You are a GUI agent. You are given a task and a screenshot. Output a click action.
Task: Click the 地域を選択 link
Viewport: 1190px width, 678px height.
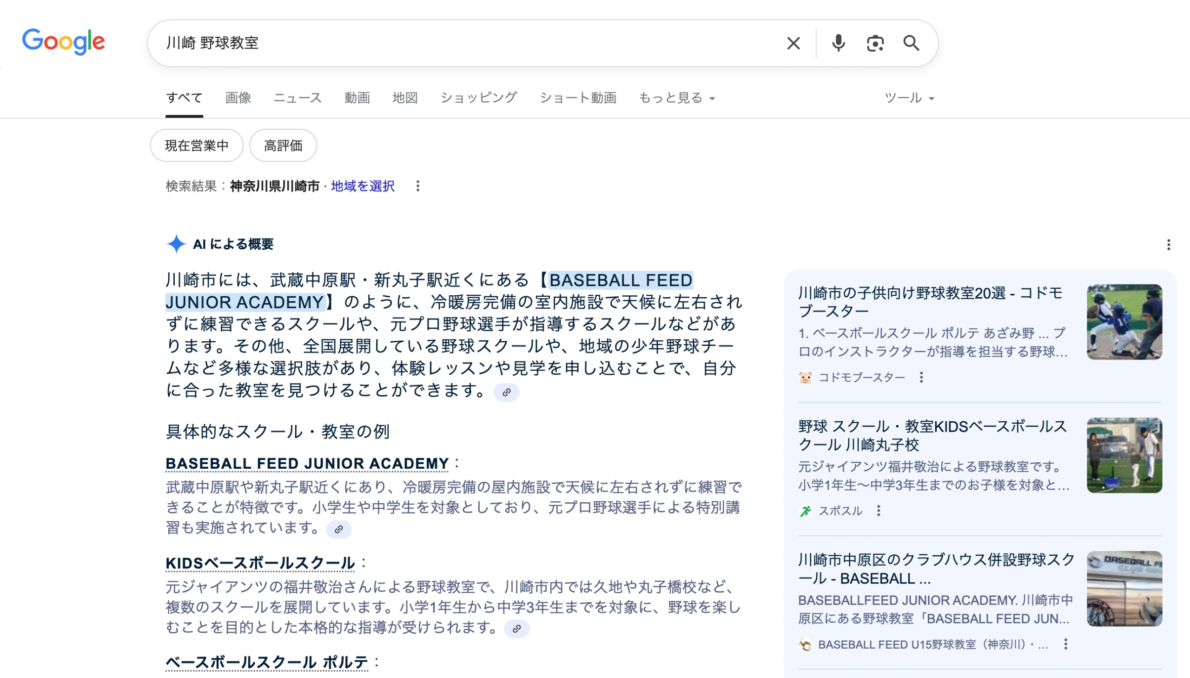[363, 186]
